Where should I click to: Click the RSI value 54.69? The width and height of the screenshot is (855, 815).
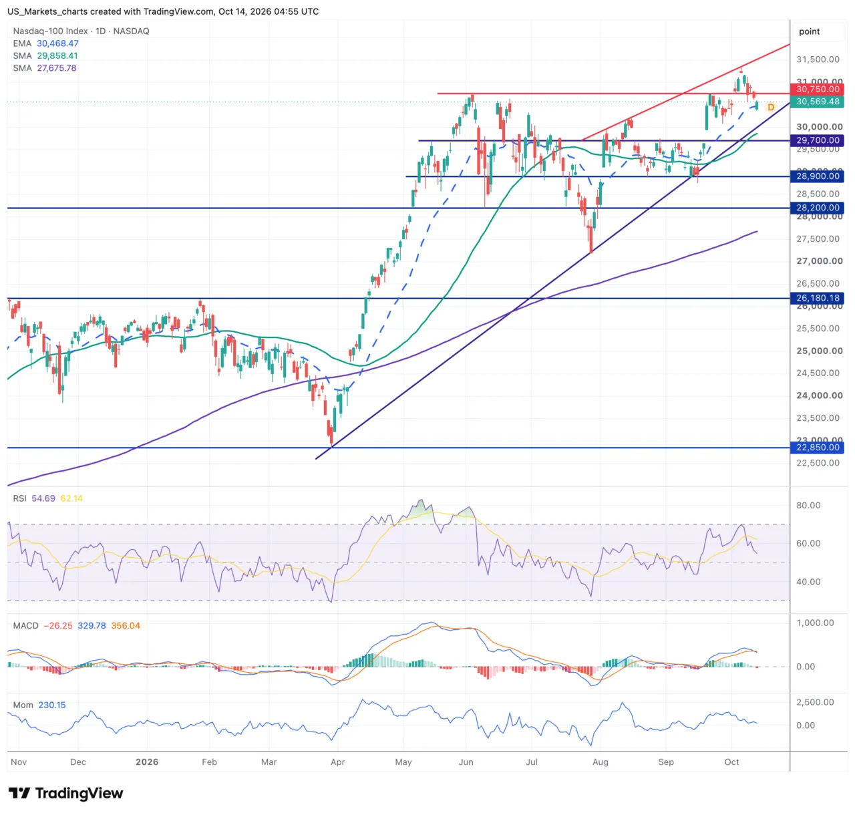(43, 498)
